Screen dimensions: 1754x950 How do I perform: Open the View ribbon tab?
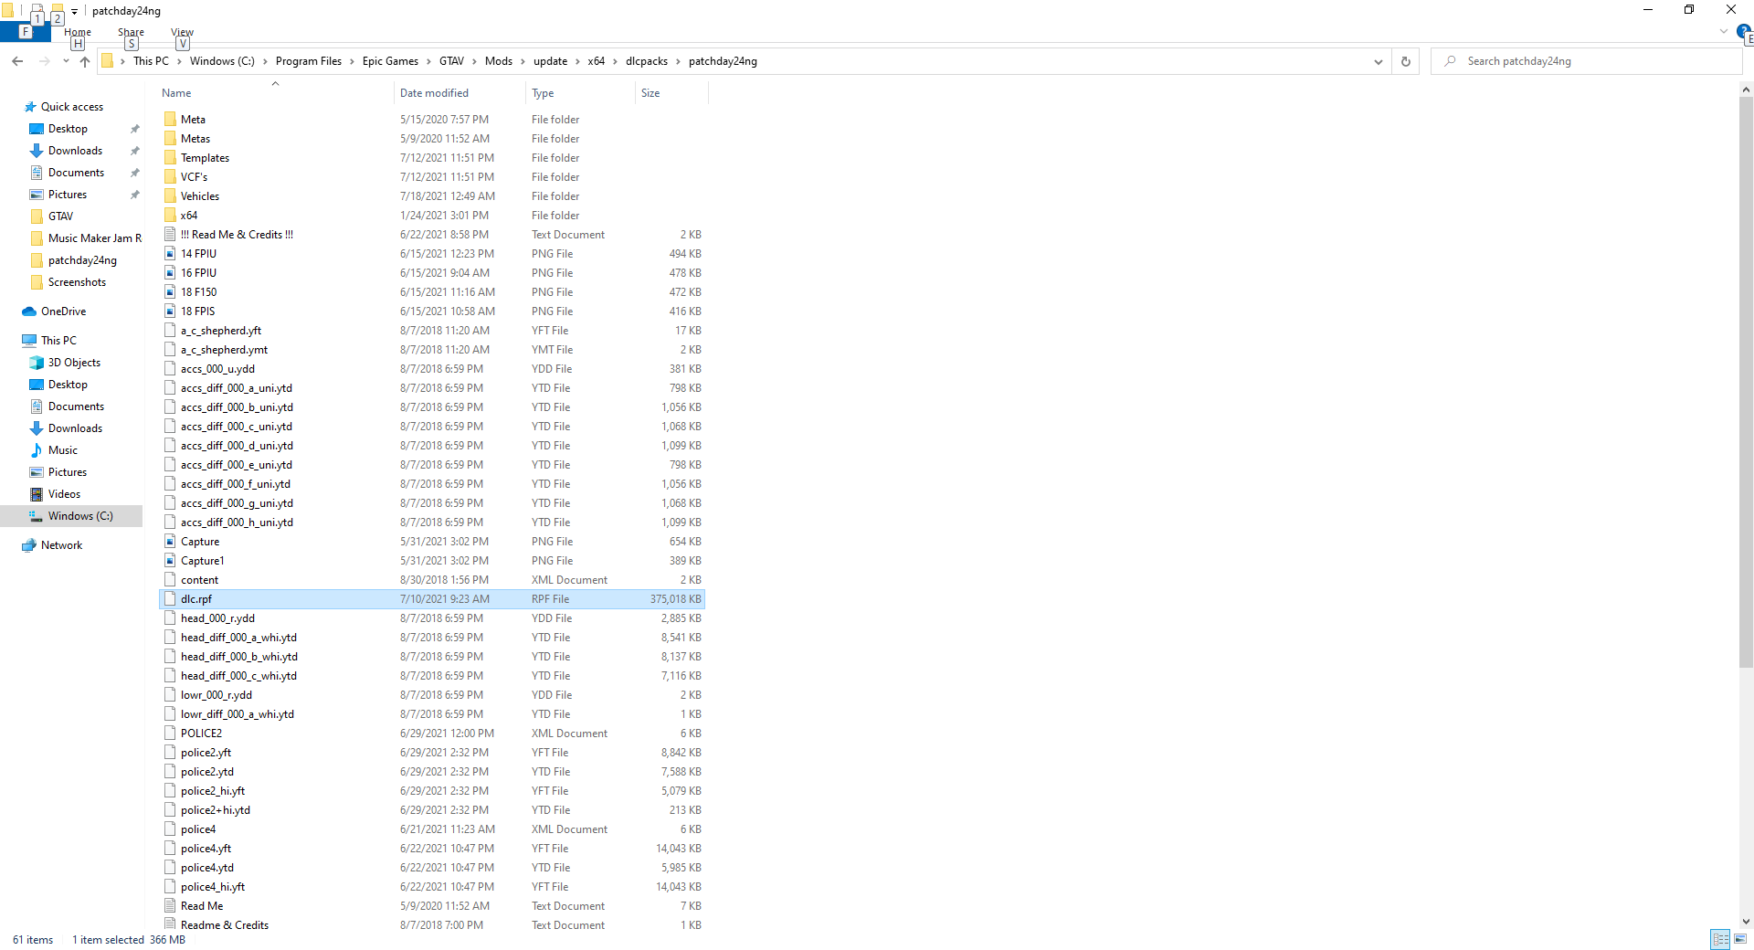click(x=182, y=32)
